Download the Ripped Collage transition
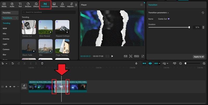This screenshot has width=208, height=105. pyautogui.click(x=67, y=32)
